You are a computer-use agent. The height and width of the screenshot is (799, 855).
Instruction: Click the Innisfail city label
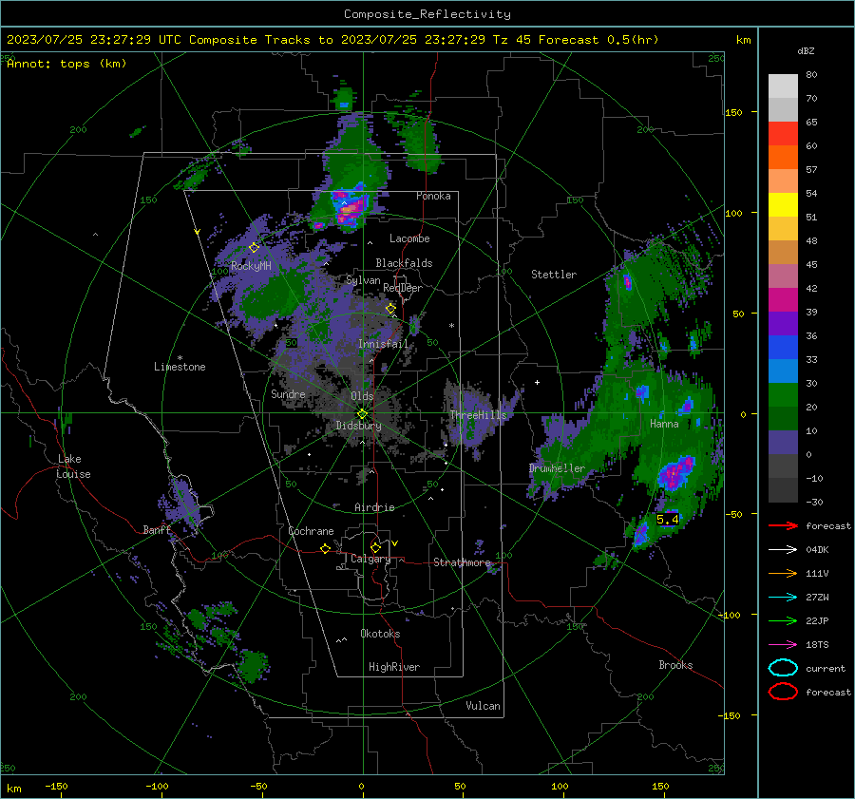click(x=383, y=344)
